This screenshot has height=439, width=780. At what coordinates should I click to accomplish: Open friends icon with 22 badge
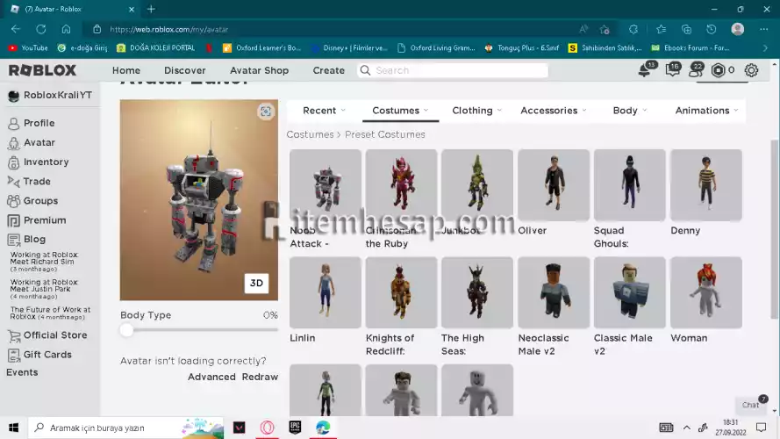(x=694, y=71)
